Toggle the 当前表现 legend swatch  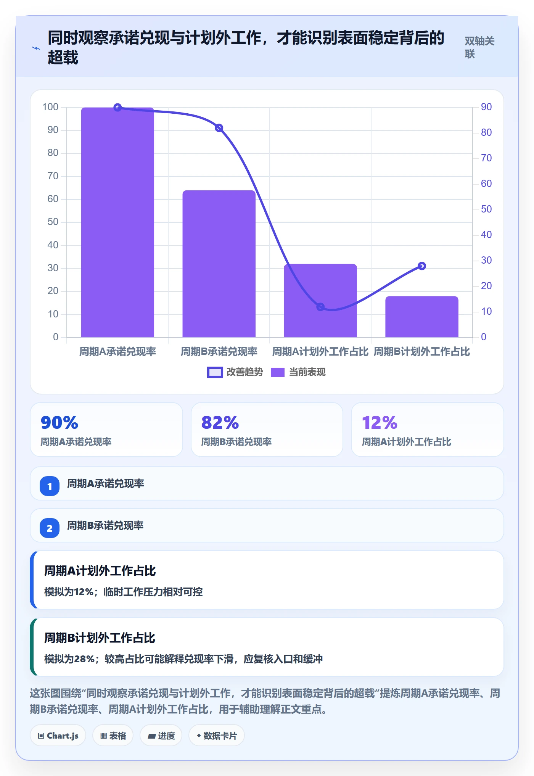[x=278, y=372]
